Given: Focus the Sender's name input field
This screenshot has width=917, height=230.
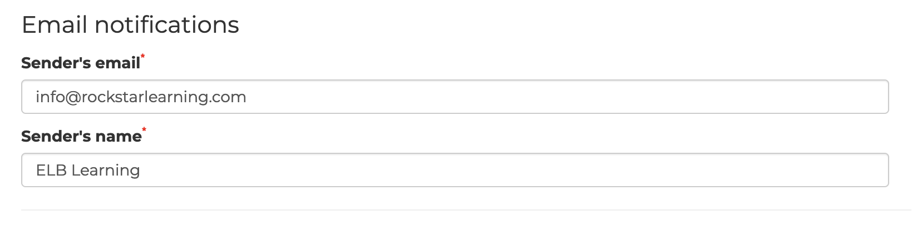Looking at the screenshot, I should [455, 170].
